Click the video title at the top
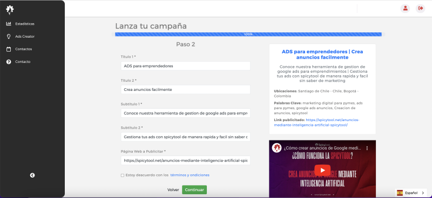This screenshot has width=432, height=198. (x=322, y=148)
